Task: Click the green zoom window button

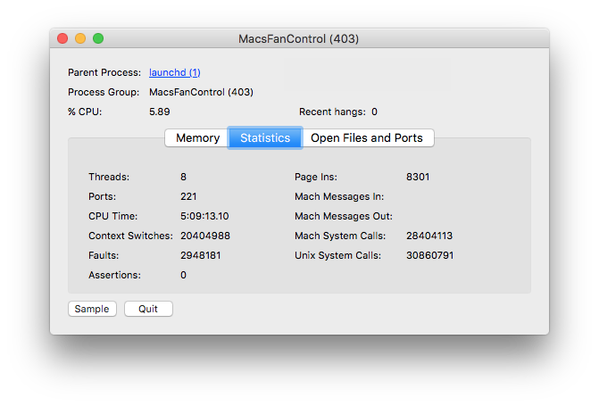Action: (x=98, y=38)
